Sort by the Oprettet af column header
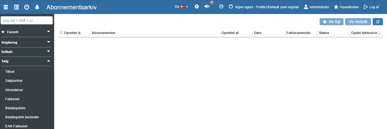 pyautogui.click(x=230, y=33)
